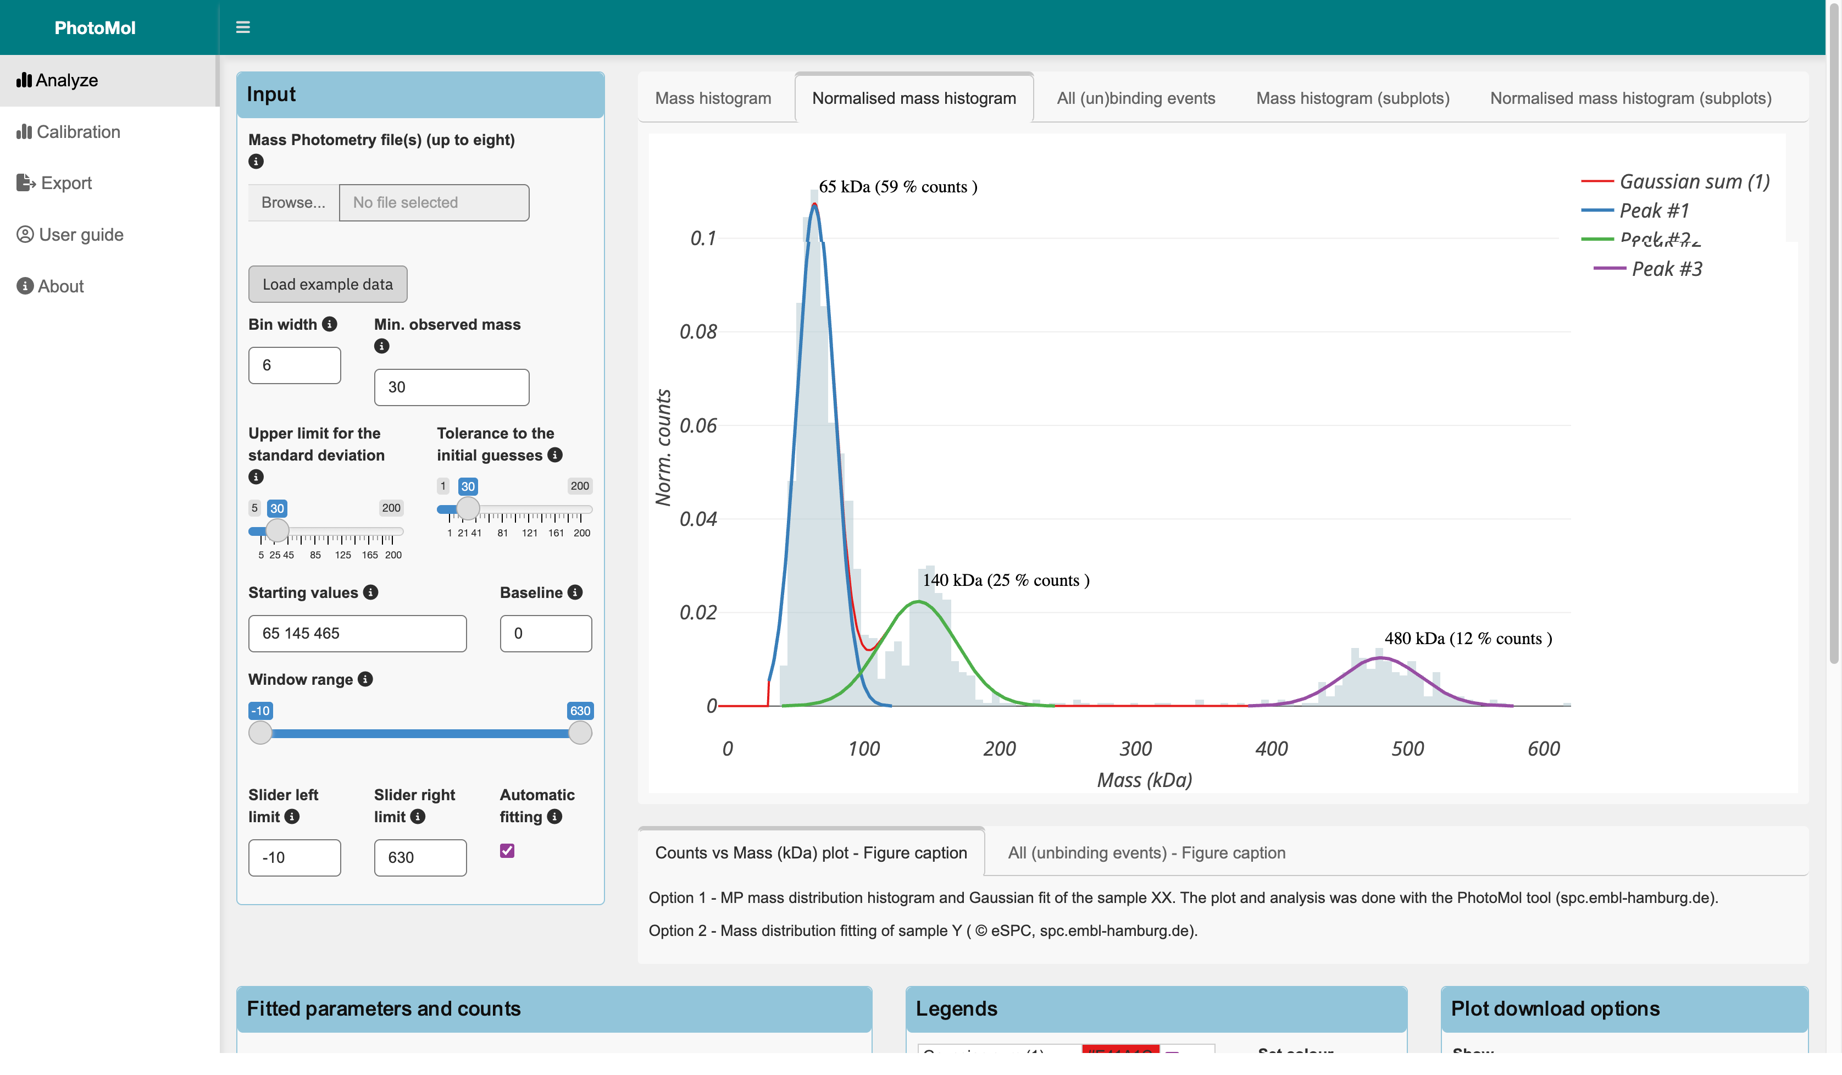Open All (unbinding events) Figure caption tab
The width and height of the screenshot is (1842, 1075).
(x=1146, y=853)
